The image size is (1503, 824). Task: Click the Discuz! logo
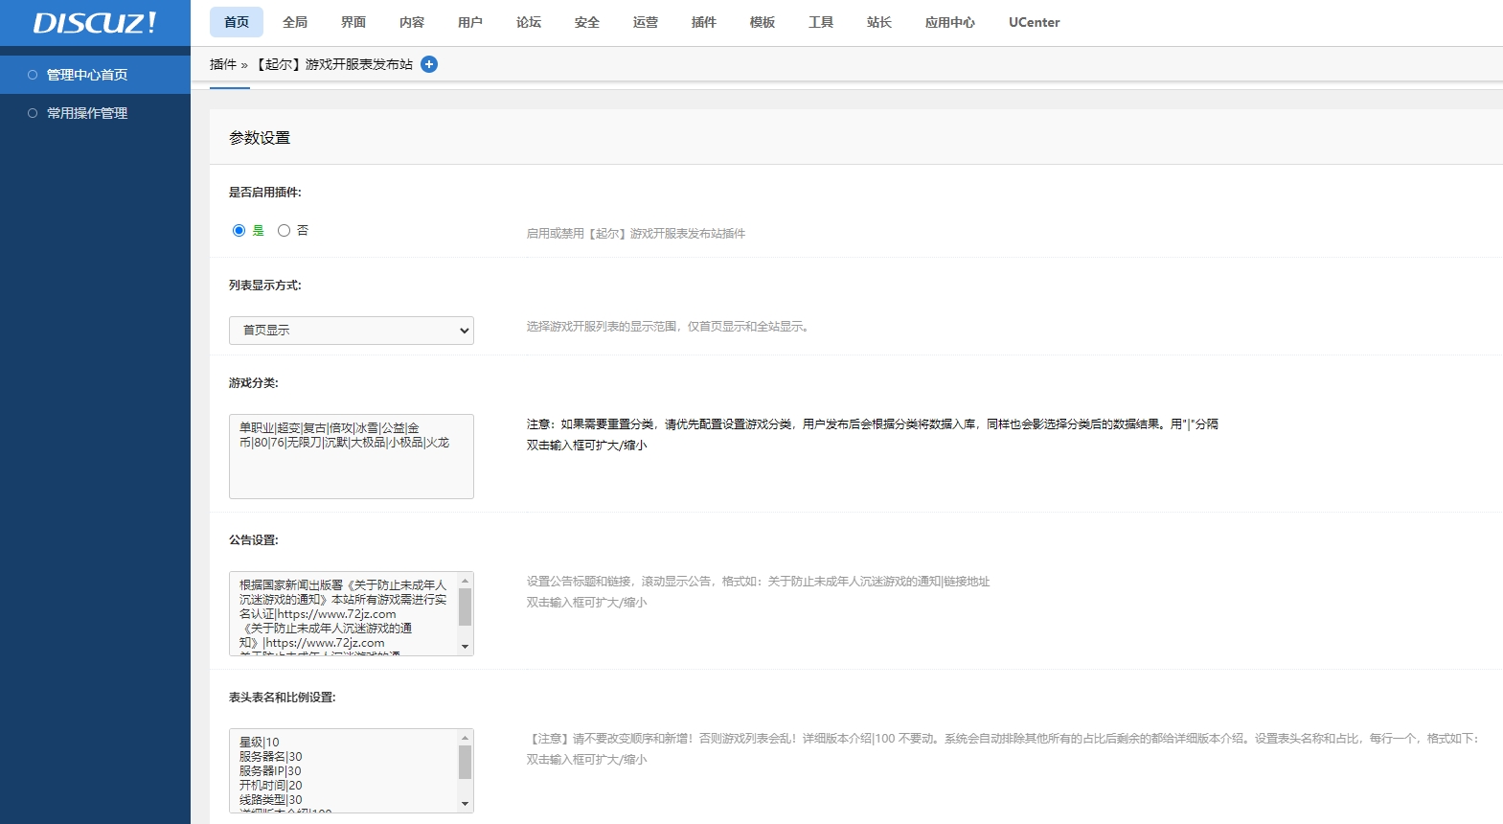[x=94, y=23]
